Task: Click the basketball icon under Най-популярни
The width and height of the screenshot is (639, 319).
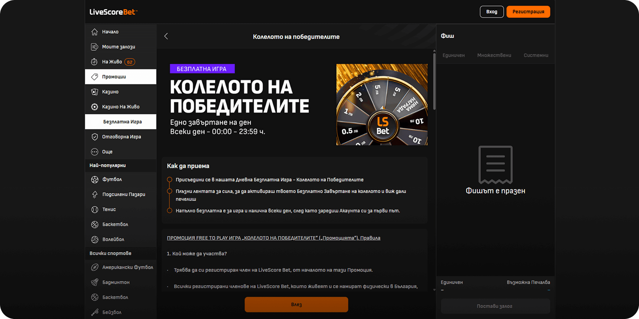Action: [95, 224]
